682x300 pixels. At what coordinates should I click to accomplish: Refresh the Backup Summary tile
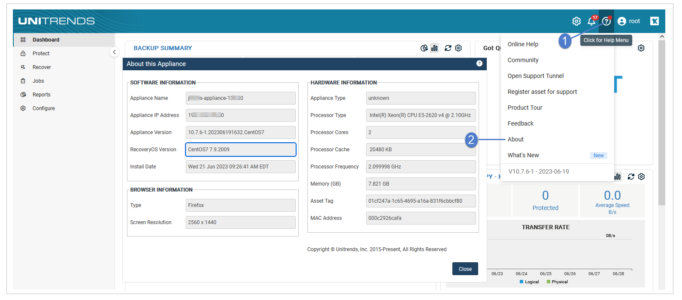coord(448,48)
